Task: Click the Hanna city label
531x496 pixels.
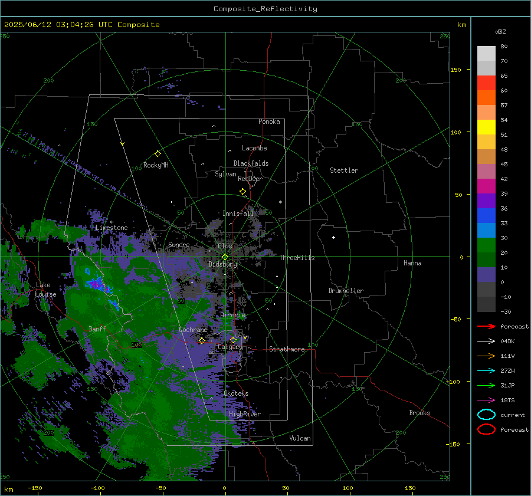Action: [x=412, y=263]
